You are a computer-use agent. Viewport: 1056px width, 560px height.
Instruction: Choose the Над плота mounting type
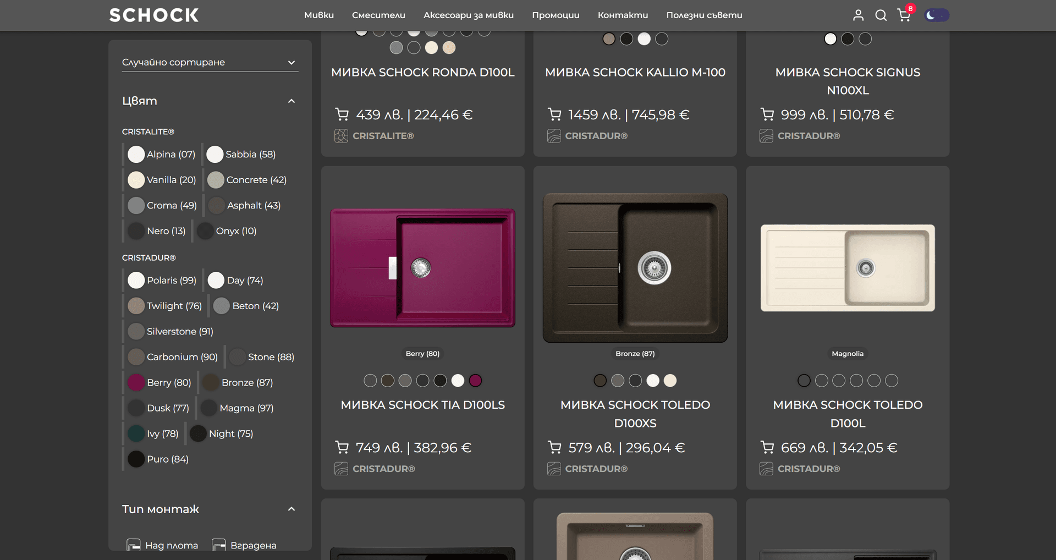(x=162, y=545)
